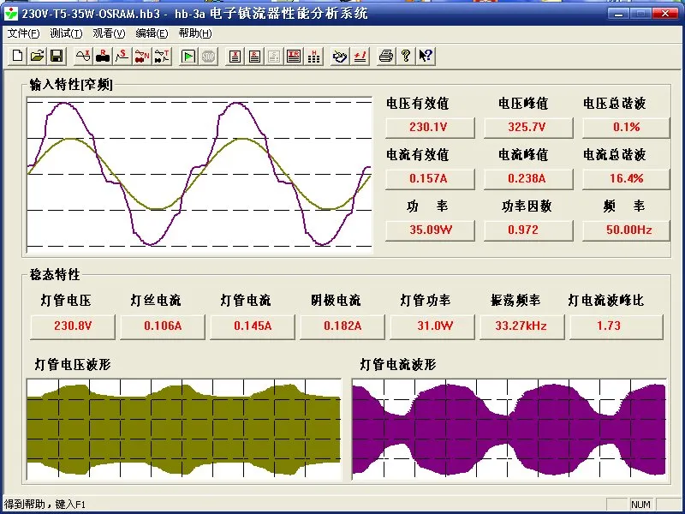Click the 33.27kHz oscillation frequency value
This screenshot has height=514, width=685.
[x=521, y=326]
